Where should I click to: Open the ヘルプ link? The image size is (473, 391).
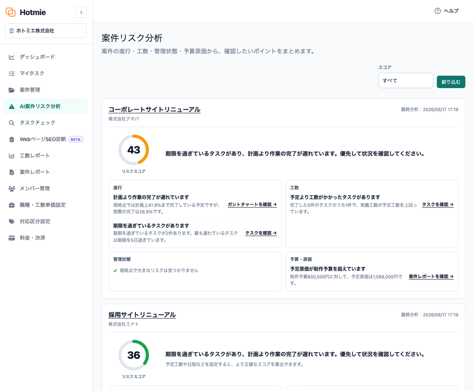click(x=446, y=11)
